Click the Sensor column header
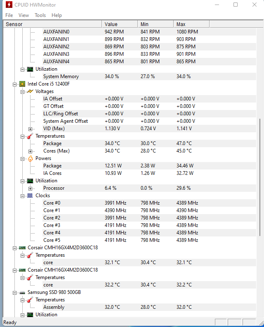The width and height of the screenshot is (264, 327). [x=53, y=24]
